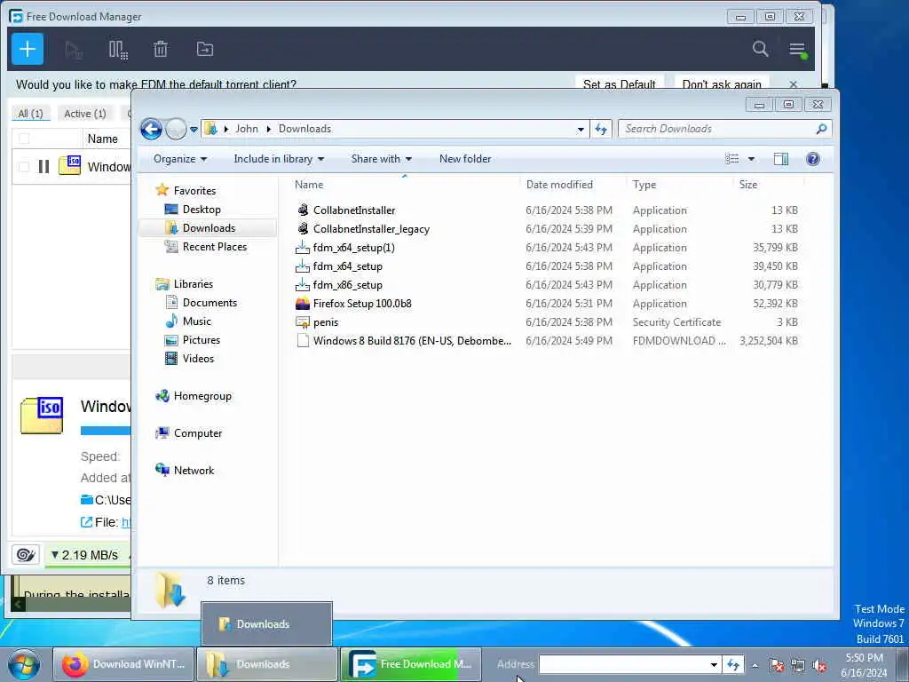
Task: Click Set as Default button
Action: [x=619, y=84]
